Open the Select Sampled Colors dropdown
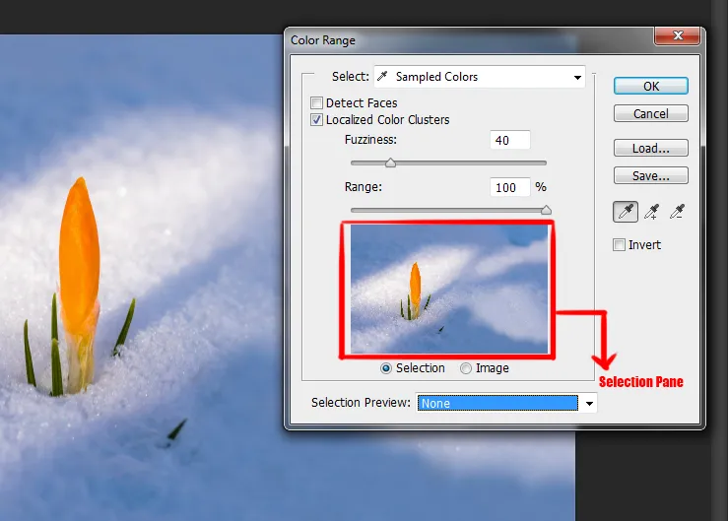This screenshot has height=521, width=728. [x=480, y=77]
